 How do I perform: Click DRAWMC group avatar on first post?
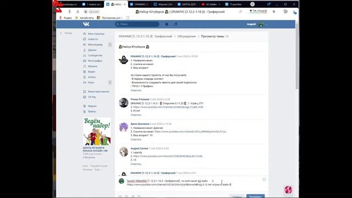pos(123,59)
